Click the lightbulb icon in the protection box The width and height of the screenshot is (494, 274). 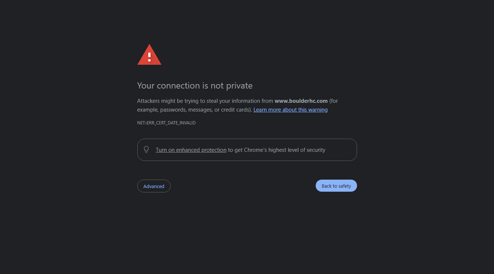click(x=146, y=150)
